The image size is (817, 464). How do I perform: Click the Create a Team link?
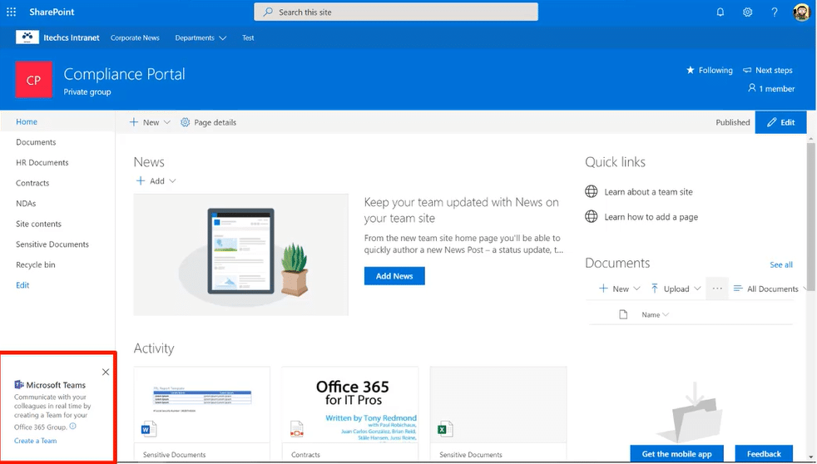click(36, 441)
